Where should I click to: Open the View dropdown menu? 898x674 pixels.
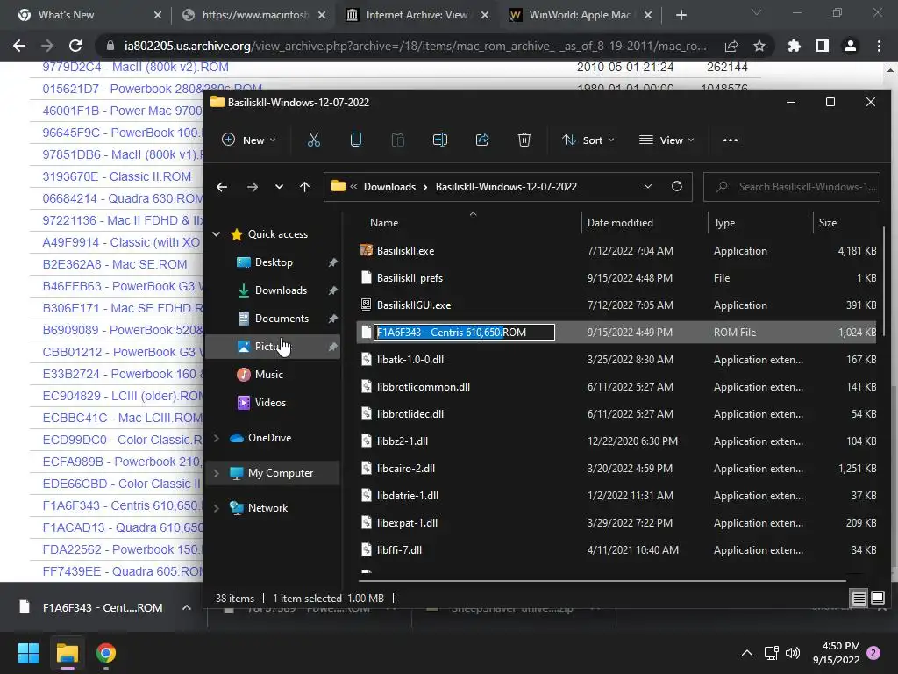tap(666, 140)
